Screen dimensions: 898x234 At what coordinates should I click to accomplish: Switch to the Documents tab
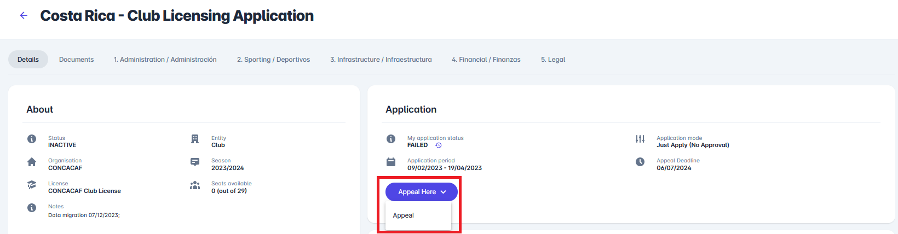[76, 60]
